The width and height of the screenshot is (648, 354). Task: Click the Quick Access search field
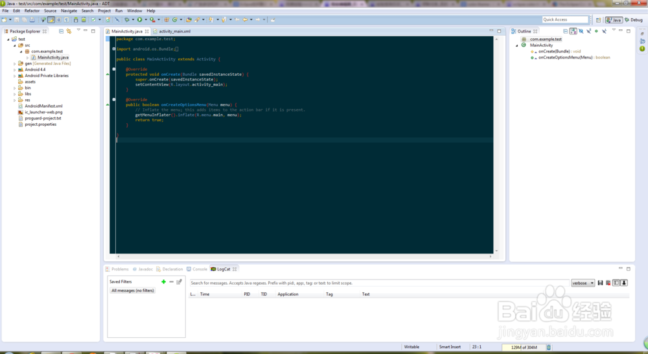pos(565,19)
